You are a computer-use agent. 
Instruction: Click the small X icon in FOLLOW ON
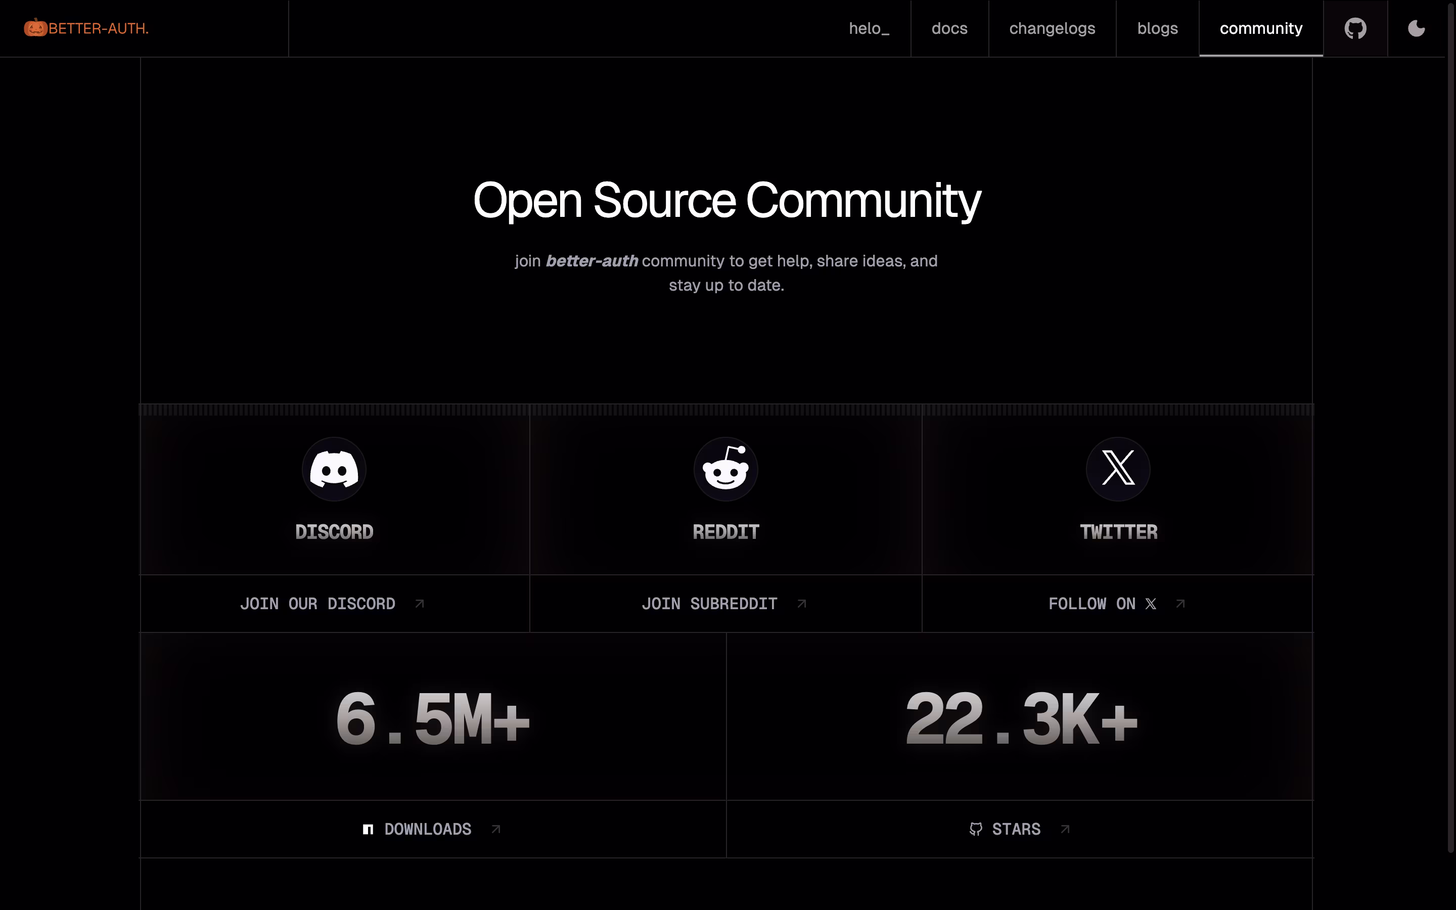pos(1150,604)
